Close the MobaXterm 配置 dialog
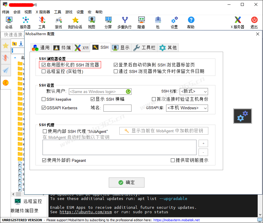Screen dimensions: 263x223 click(258, 34)
